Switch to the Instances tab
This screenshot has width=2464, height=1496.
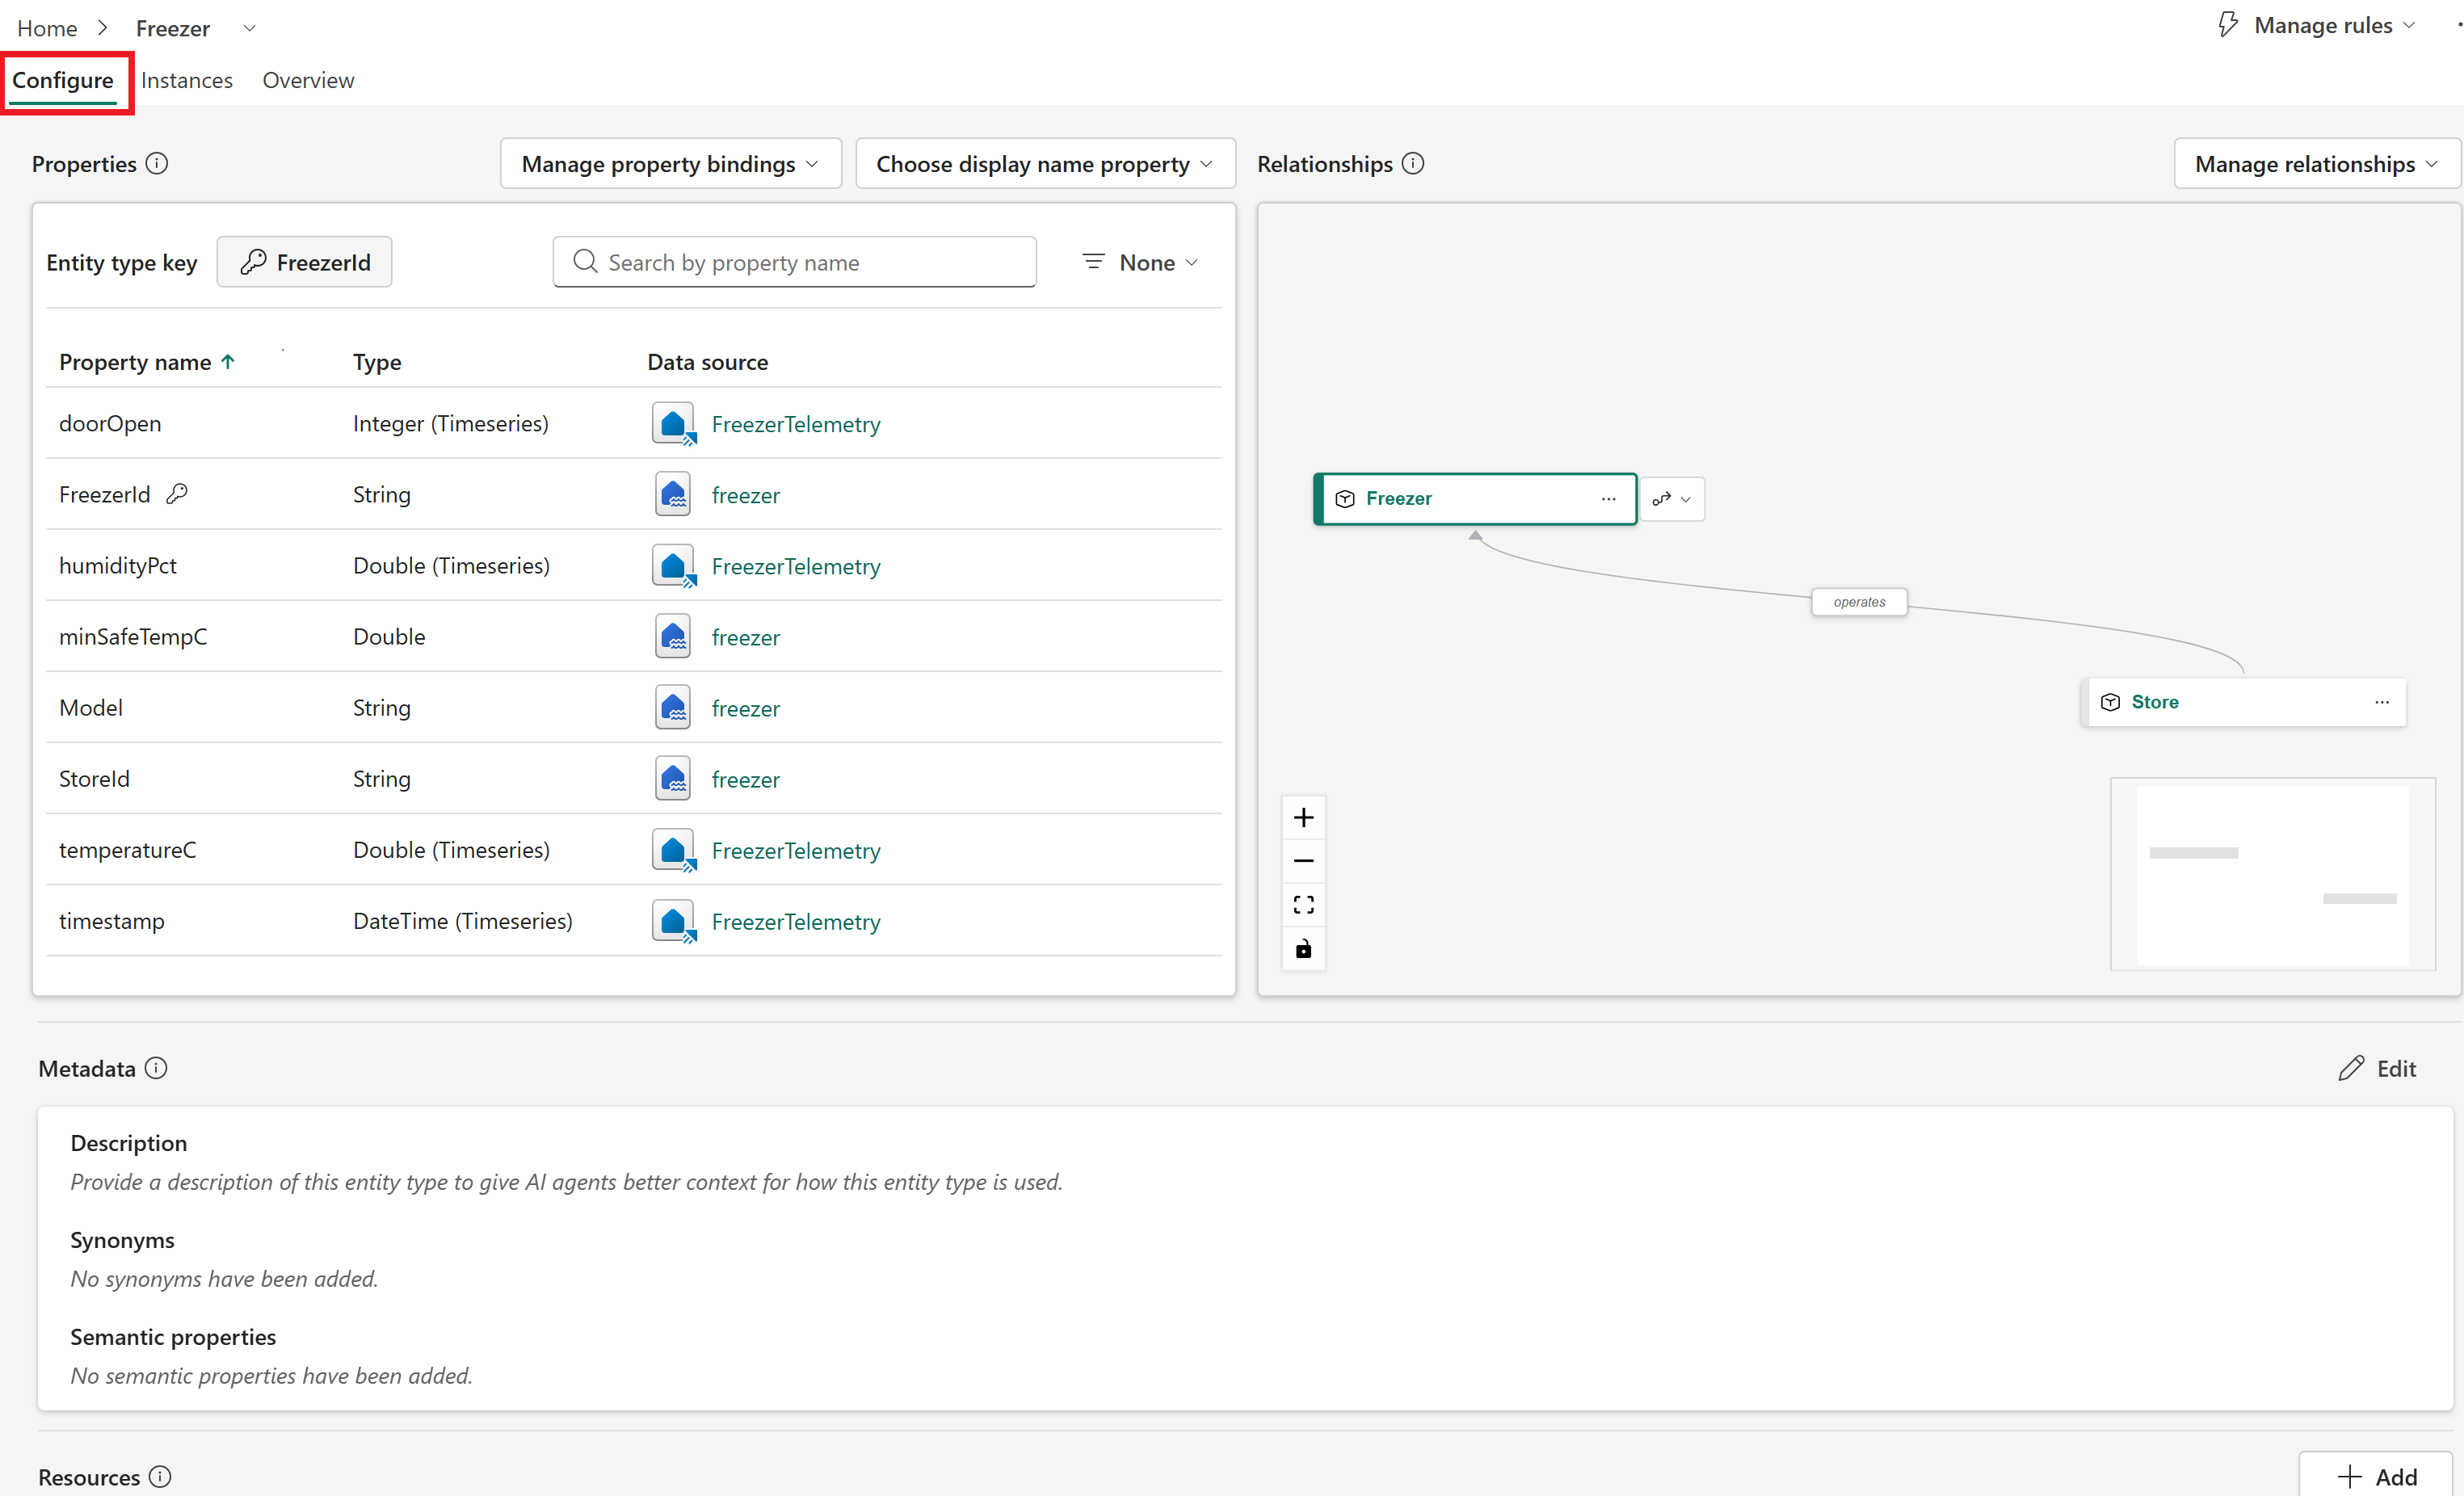pyautogui.click(x=186, y=80)
